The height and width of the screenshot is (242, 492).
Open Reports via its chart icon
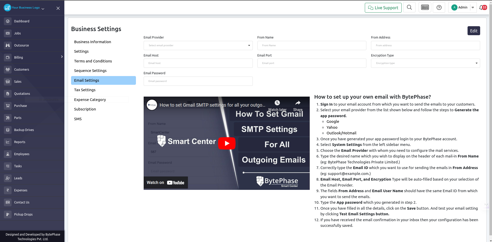point(8,142)
